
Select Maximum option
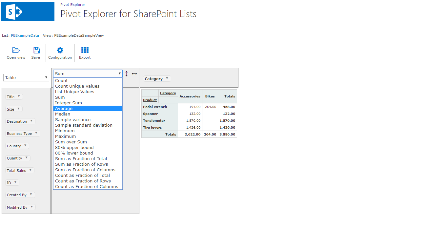coord(88,136)
